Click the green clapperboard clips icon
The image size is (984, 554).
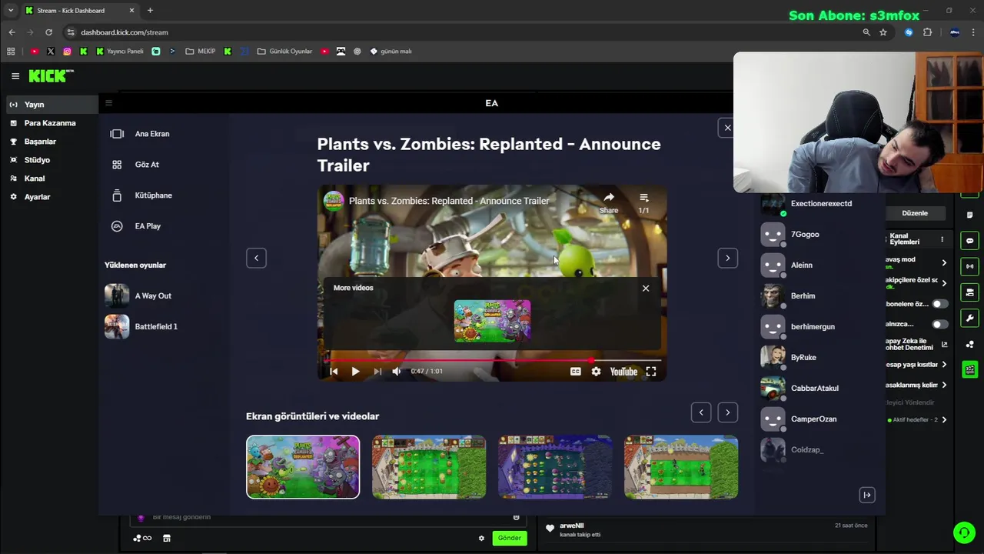(x=969, y=369)
